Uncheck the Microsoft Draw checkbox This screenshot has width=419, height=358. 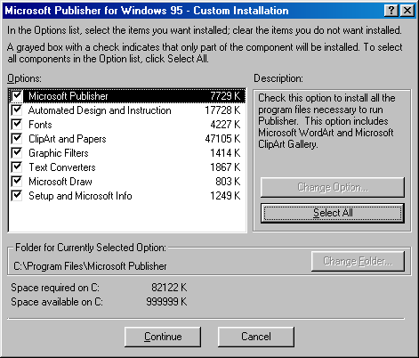click(x=17, y=181)
